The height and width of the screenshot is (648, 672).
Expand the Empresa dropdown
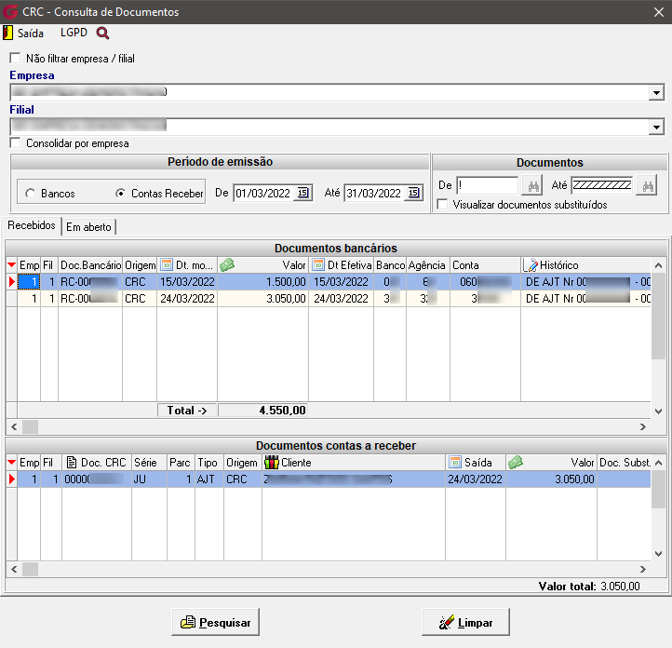click(656, 92)
